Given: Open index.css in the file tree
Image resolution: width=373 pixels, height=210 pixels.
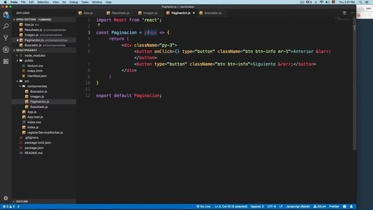Looking at the screenshot, I should [34, 122].
